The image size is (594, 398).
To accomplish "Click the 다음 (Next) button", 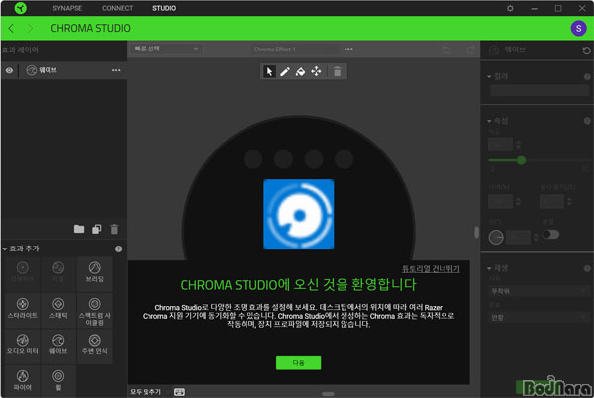I will tap(299, 362).
